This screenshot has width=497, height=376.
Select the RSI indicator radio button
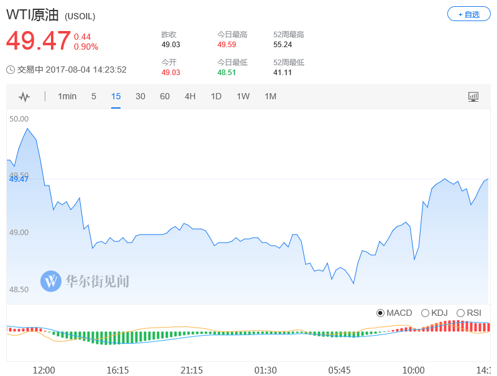[460, 313]
